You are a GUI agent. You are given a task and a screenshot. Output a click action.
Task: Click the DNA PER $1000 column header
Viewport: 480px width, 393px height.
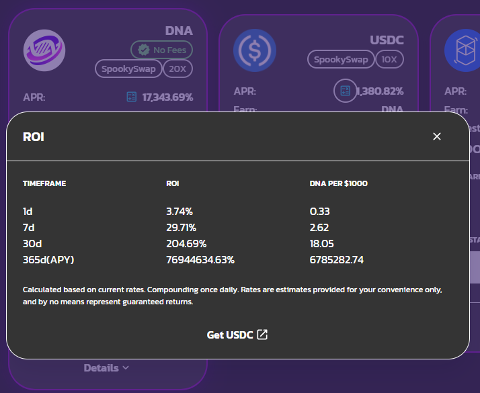coord(339,183)
